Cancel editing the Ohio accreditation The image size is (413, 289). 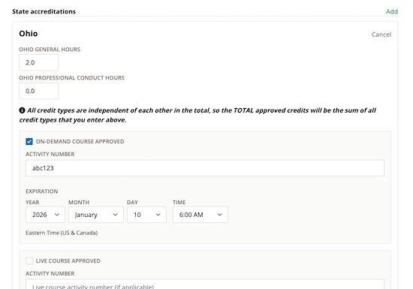pos(381,35)
